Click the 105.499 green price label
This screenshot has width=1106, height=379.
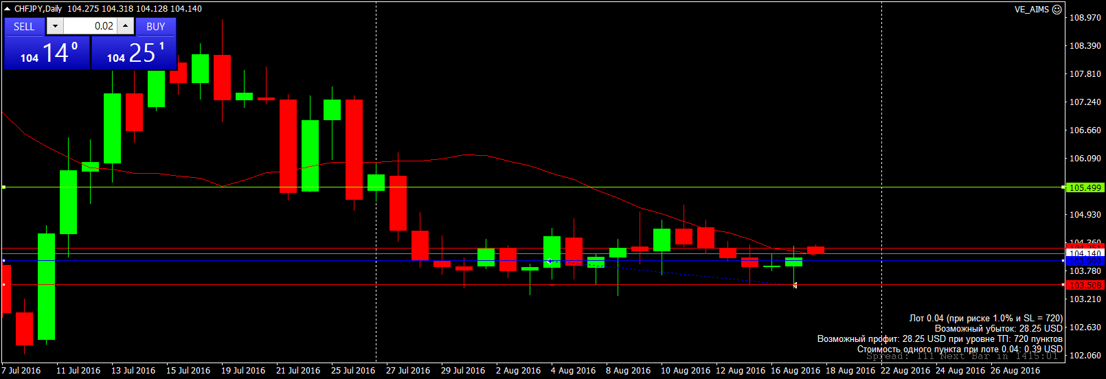[x=1085, y=187]
